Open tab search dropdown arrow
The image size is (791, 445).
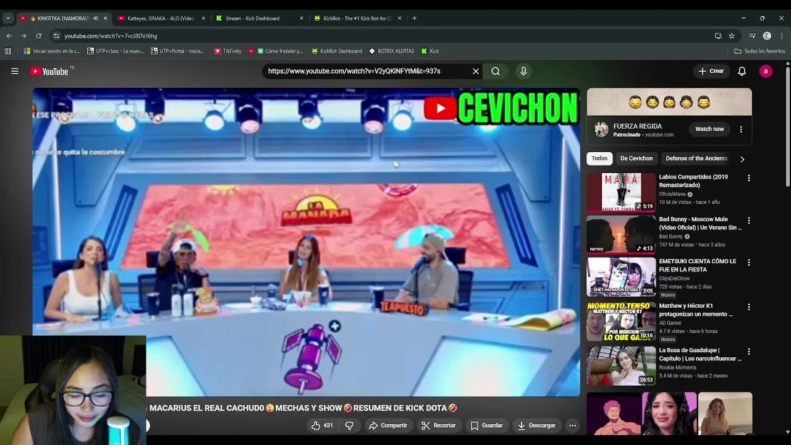[x=8, y=19]
